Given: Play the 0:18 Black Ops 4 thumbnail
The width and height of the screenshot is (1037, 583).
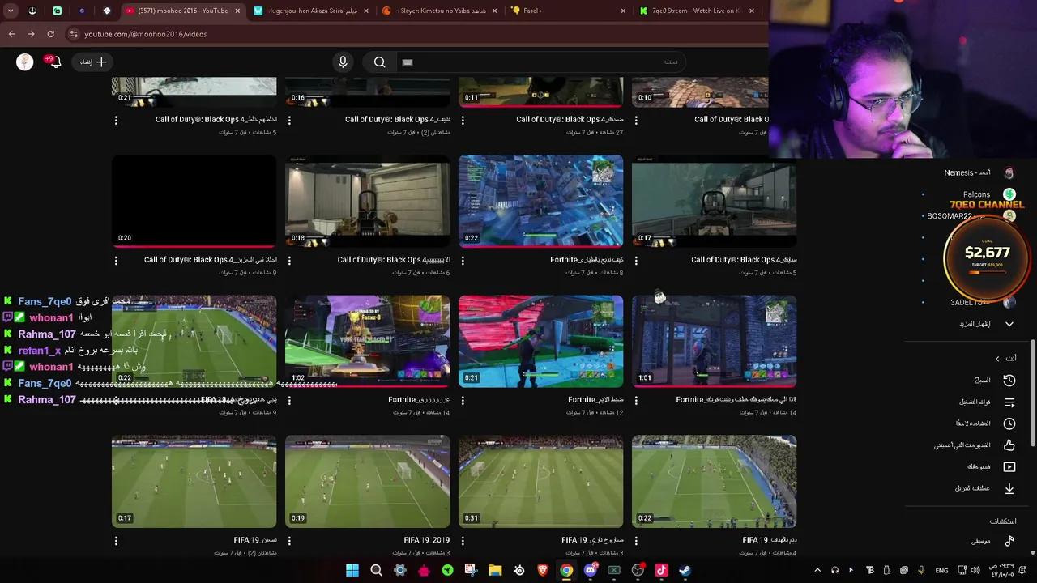Looking at the screenshot, I should coord(367,201).
